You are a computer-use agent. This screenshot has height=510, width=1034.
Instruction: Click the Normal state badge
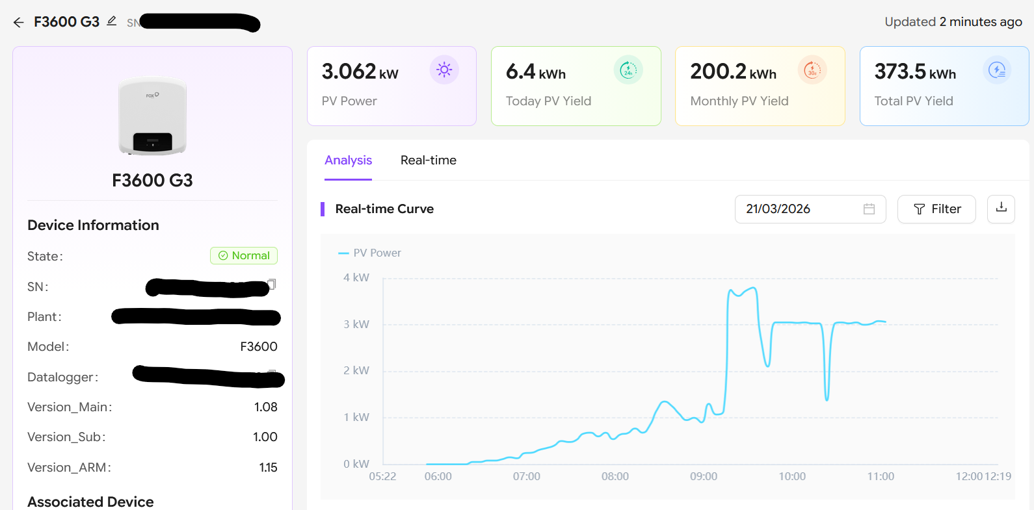pos(244,256)
